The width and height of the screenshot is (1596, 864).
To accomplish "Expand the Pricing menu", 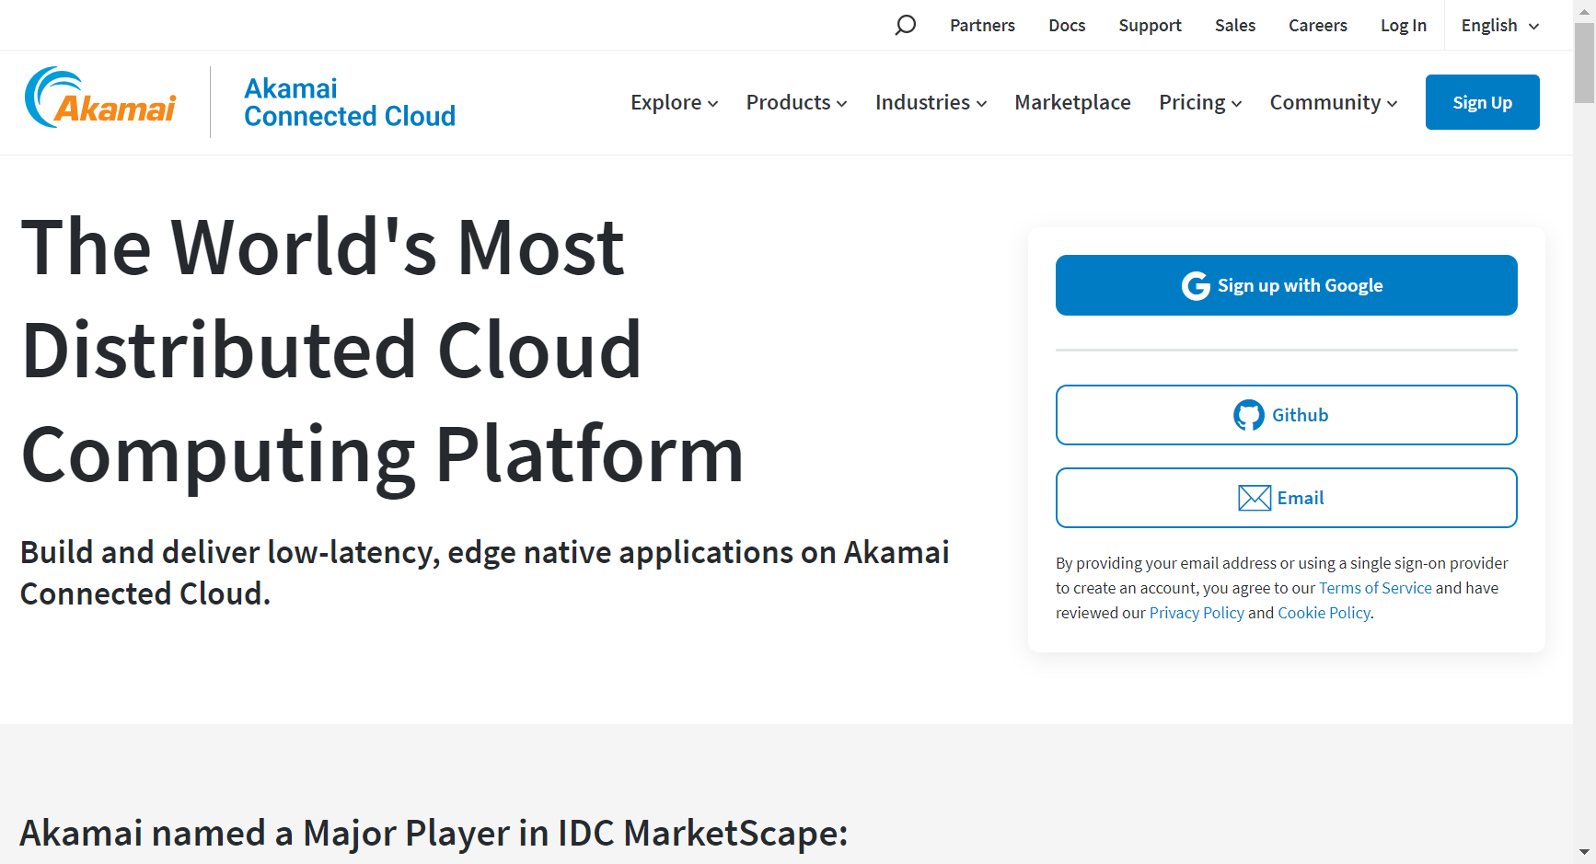I will [x=1200, y=102].
